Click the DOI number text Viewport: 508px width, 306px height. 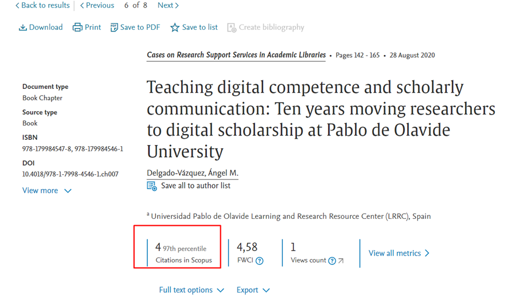71,174
